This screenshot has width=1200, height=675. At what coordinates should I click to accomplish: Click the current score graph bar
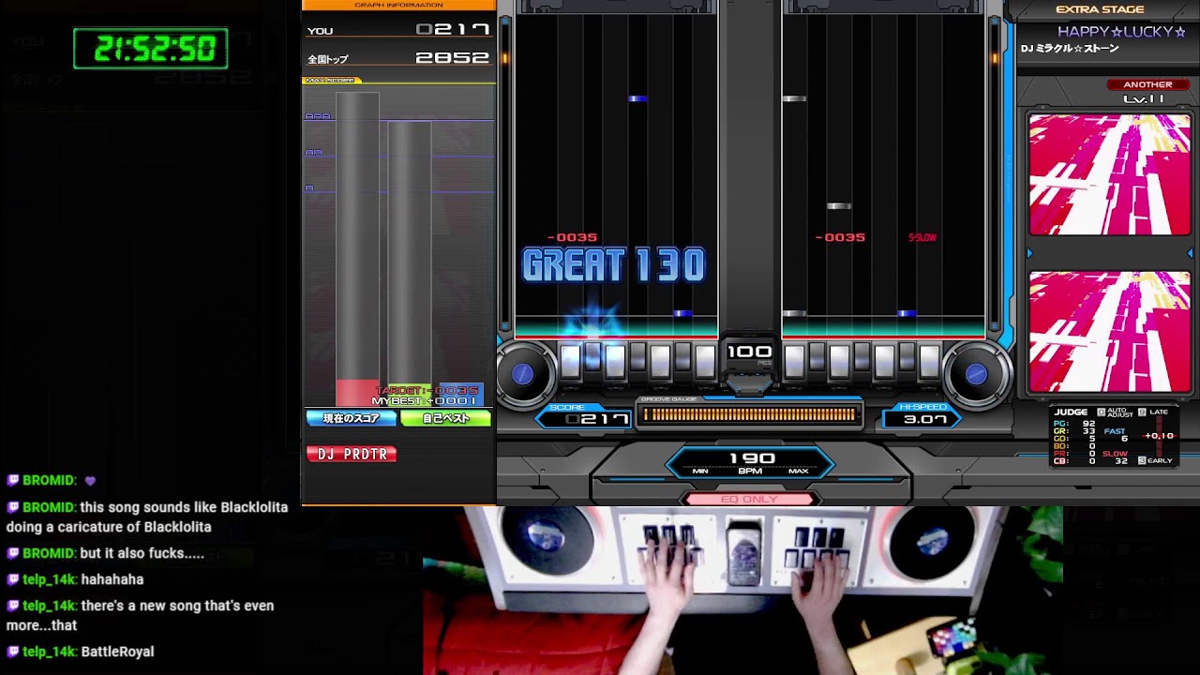[x=357, y=249]
